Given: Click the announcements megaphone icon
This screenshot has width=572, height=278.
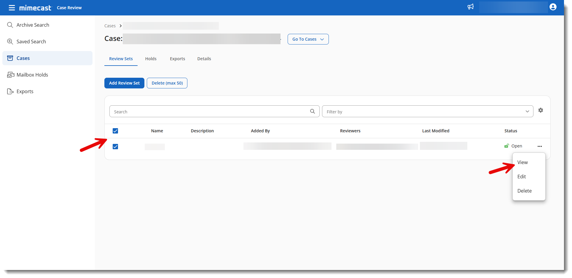Looking at the screenshot, I should click(470, 7).
